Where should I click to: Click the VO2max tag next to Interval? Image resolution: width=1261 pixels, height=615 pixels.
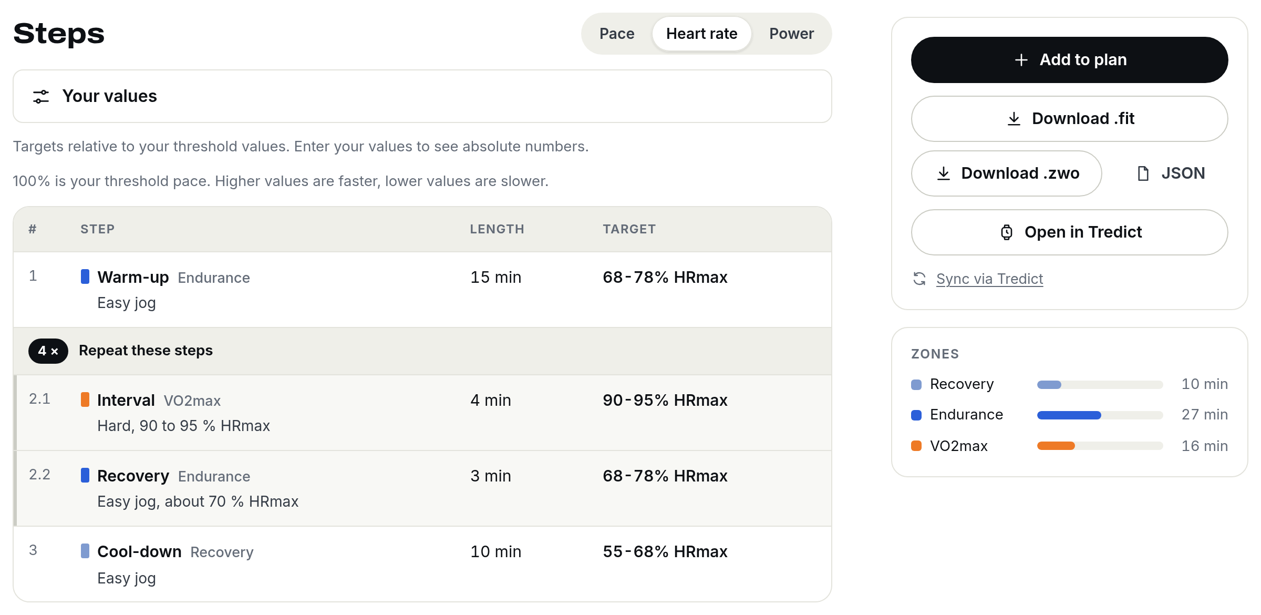pos(192,401)
